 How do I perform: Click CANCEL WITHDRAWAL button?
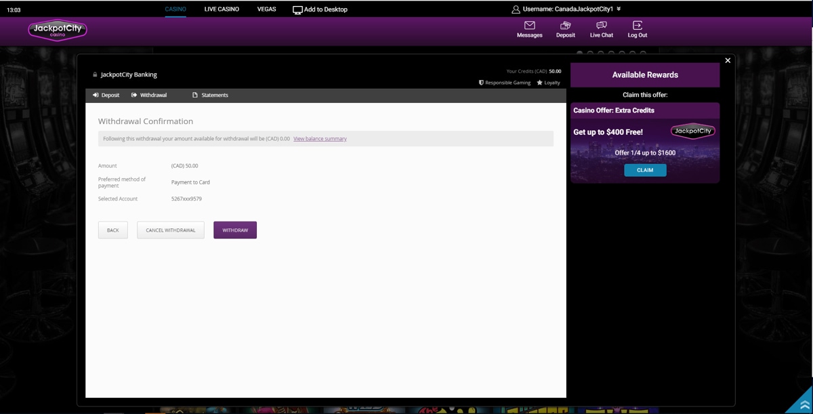pyautogui.click(x=171, y=230)
